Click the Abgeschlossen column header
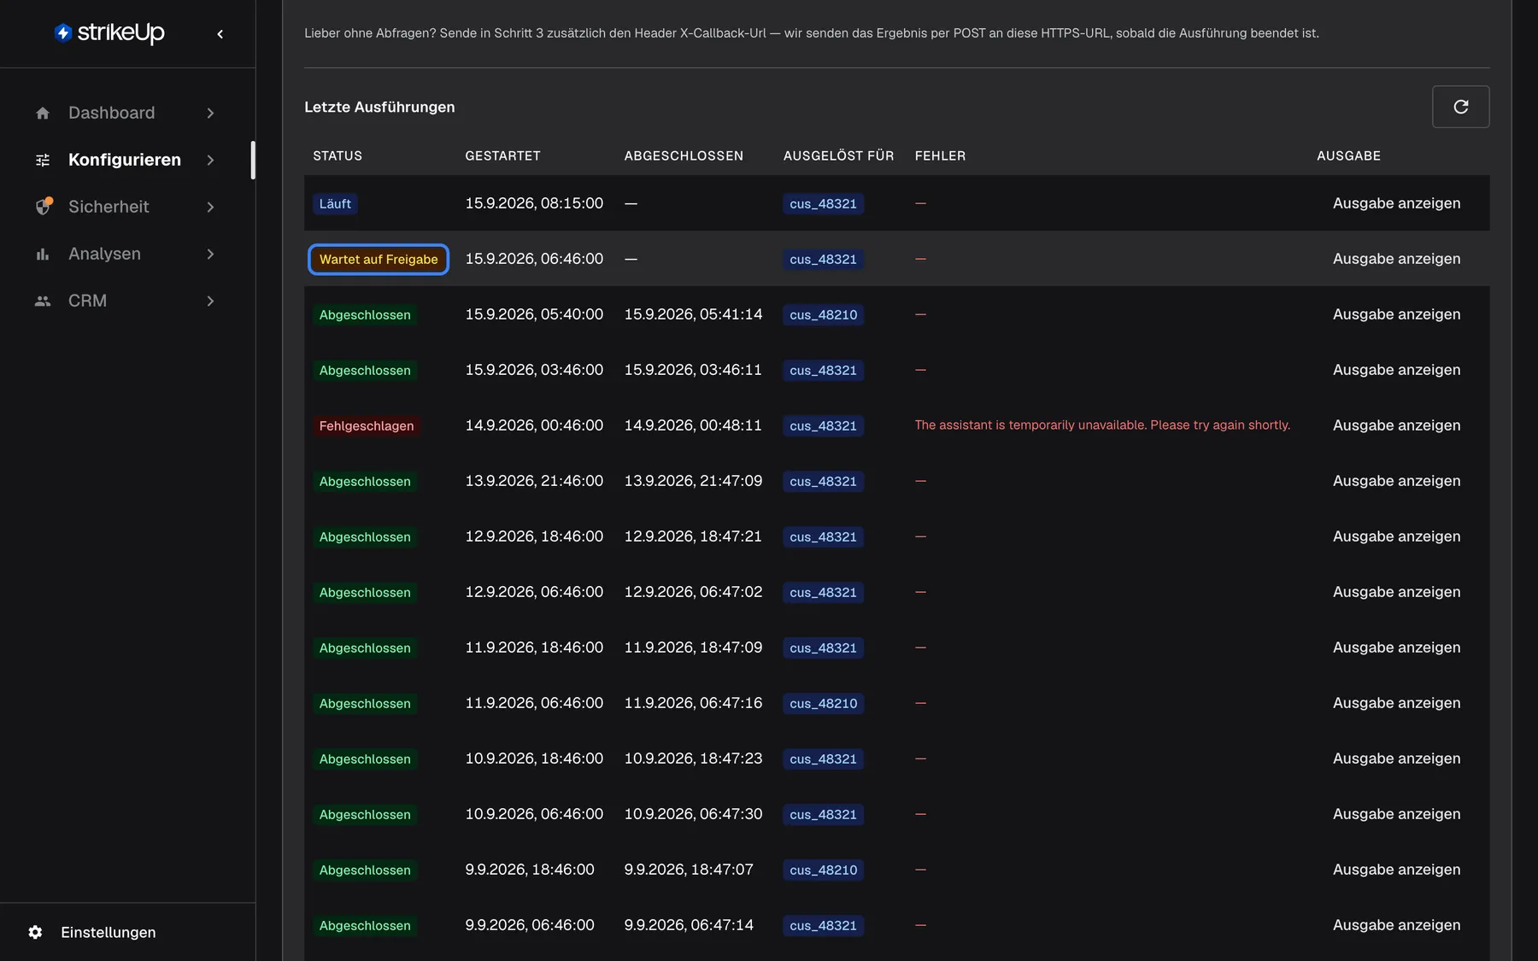This screenshot has height=961, width=1538. 684,155
